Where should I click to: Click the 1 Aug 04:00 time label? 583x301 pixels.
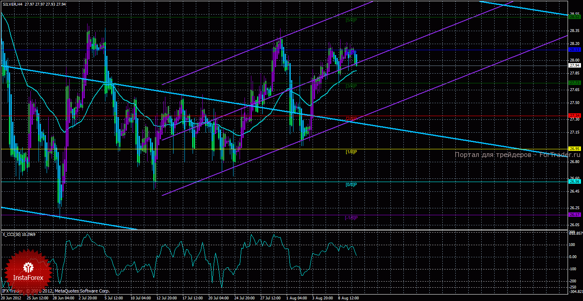[296, 298]
